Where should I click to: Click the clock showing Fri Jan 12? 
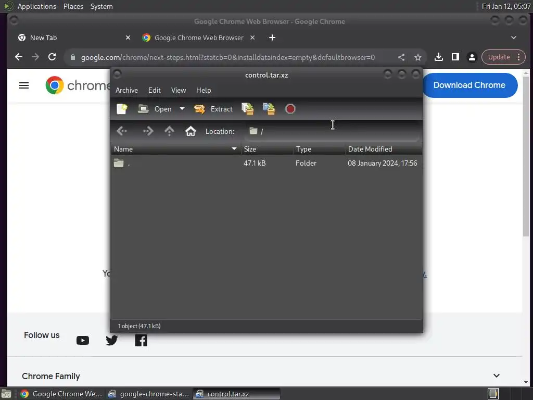click(x=506, y=6)
